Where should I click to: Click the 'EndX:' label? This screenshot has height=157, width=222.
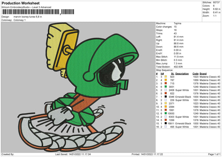point(159,50)
